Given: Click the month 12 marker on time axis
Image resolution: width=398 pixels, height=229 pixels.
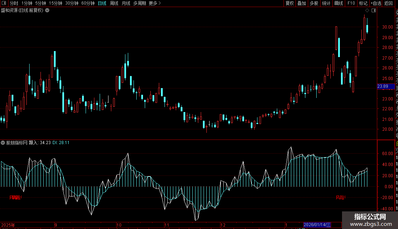Looking at the screenshot, I should coord(223,225).
